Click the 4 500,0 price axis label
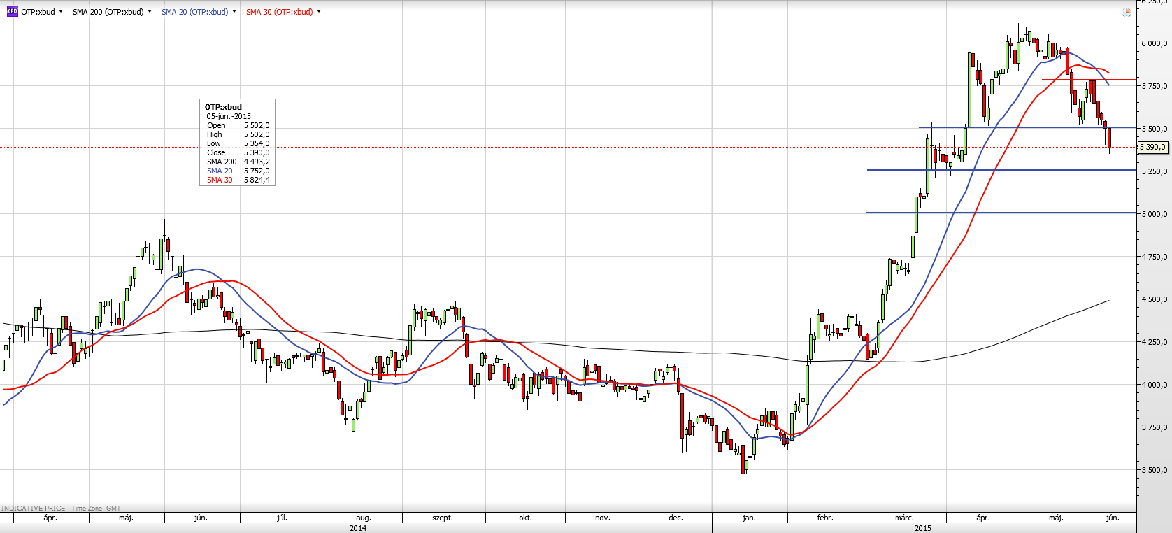 (1154, 299)
